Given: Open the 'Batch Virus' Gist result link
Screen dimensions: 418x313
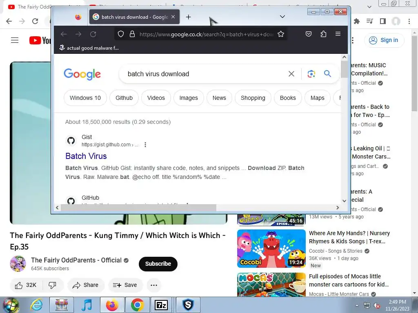Looking at the screenshot, I should tap(86, 156).
